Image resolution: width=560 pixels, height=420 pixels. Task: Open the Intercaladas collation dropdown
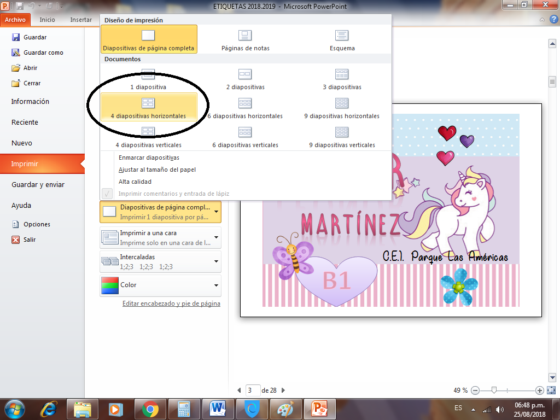160,262
